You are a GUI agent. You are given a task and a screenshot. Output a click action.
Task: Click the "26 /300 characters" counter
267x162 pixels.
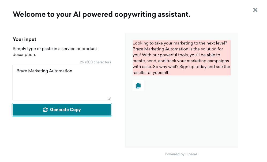click(x=95, y=62)
